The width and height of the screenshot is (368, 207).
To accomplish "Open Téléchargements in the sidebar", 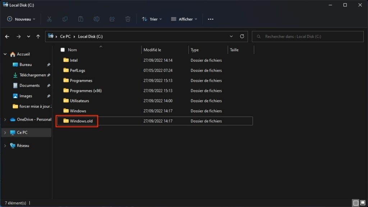I will point(33,75).
